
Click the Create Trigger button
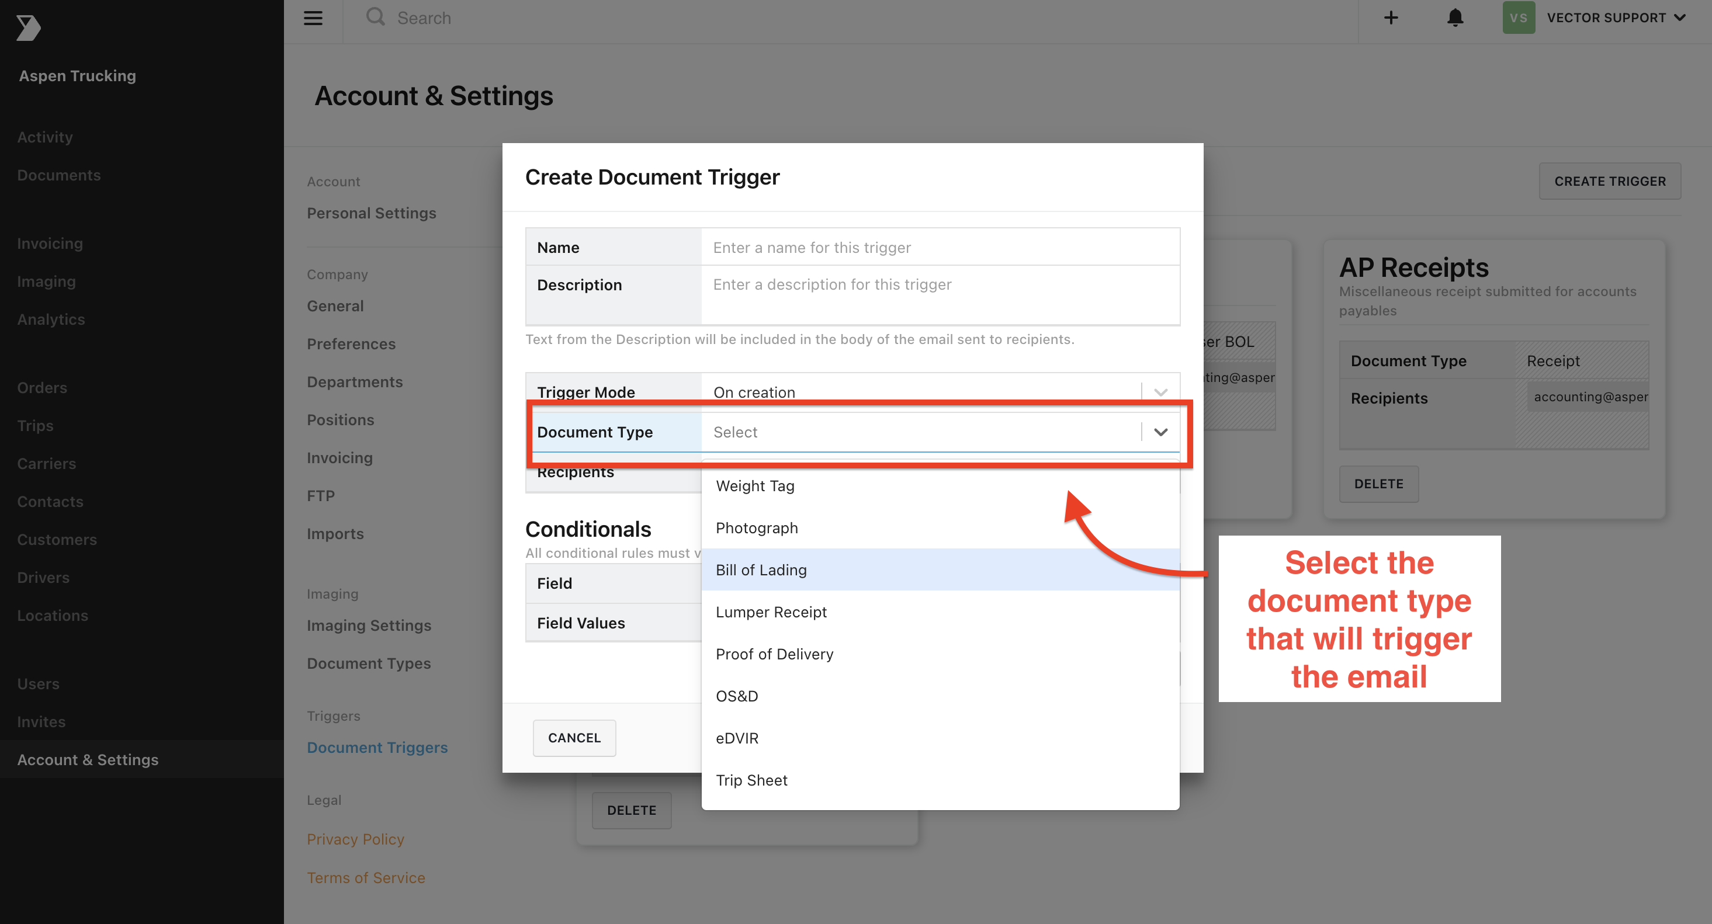tap(1610, 181)
